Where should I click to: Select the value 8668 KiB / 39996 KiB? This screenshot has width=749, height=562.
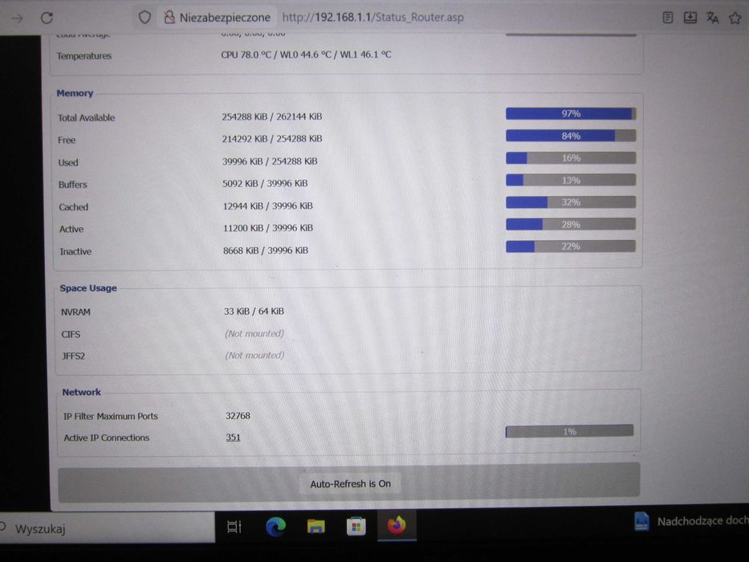coord(266,250)
